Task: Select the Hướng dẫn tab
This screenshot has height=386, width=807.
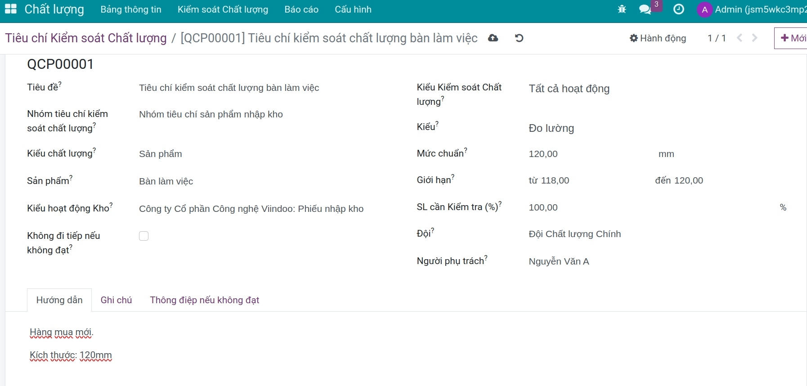Action: (x=59, y=300)
